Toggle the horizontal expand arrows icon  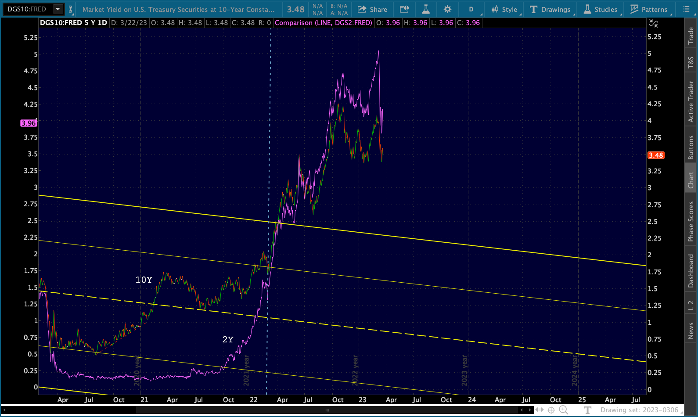tap(539, 410)
